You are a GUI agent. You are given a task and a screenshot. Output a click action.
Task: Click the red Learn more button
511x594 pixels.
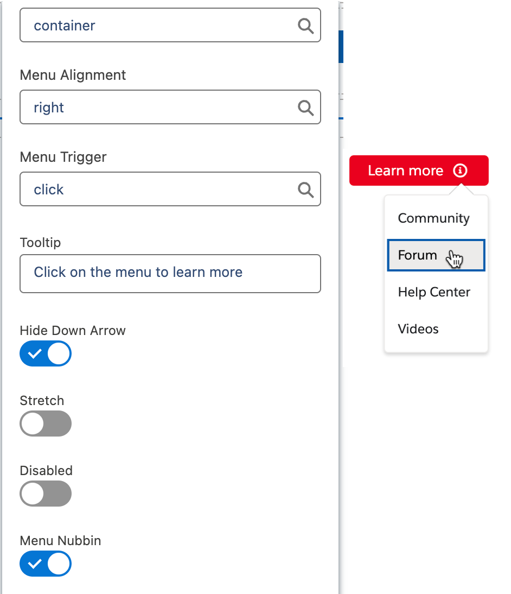406,170
